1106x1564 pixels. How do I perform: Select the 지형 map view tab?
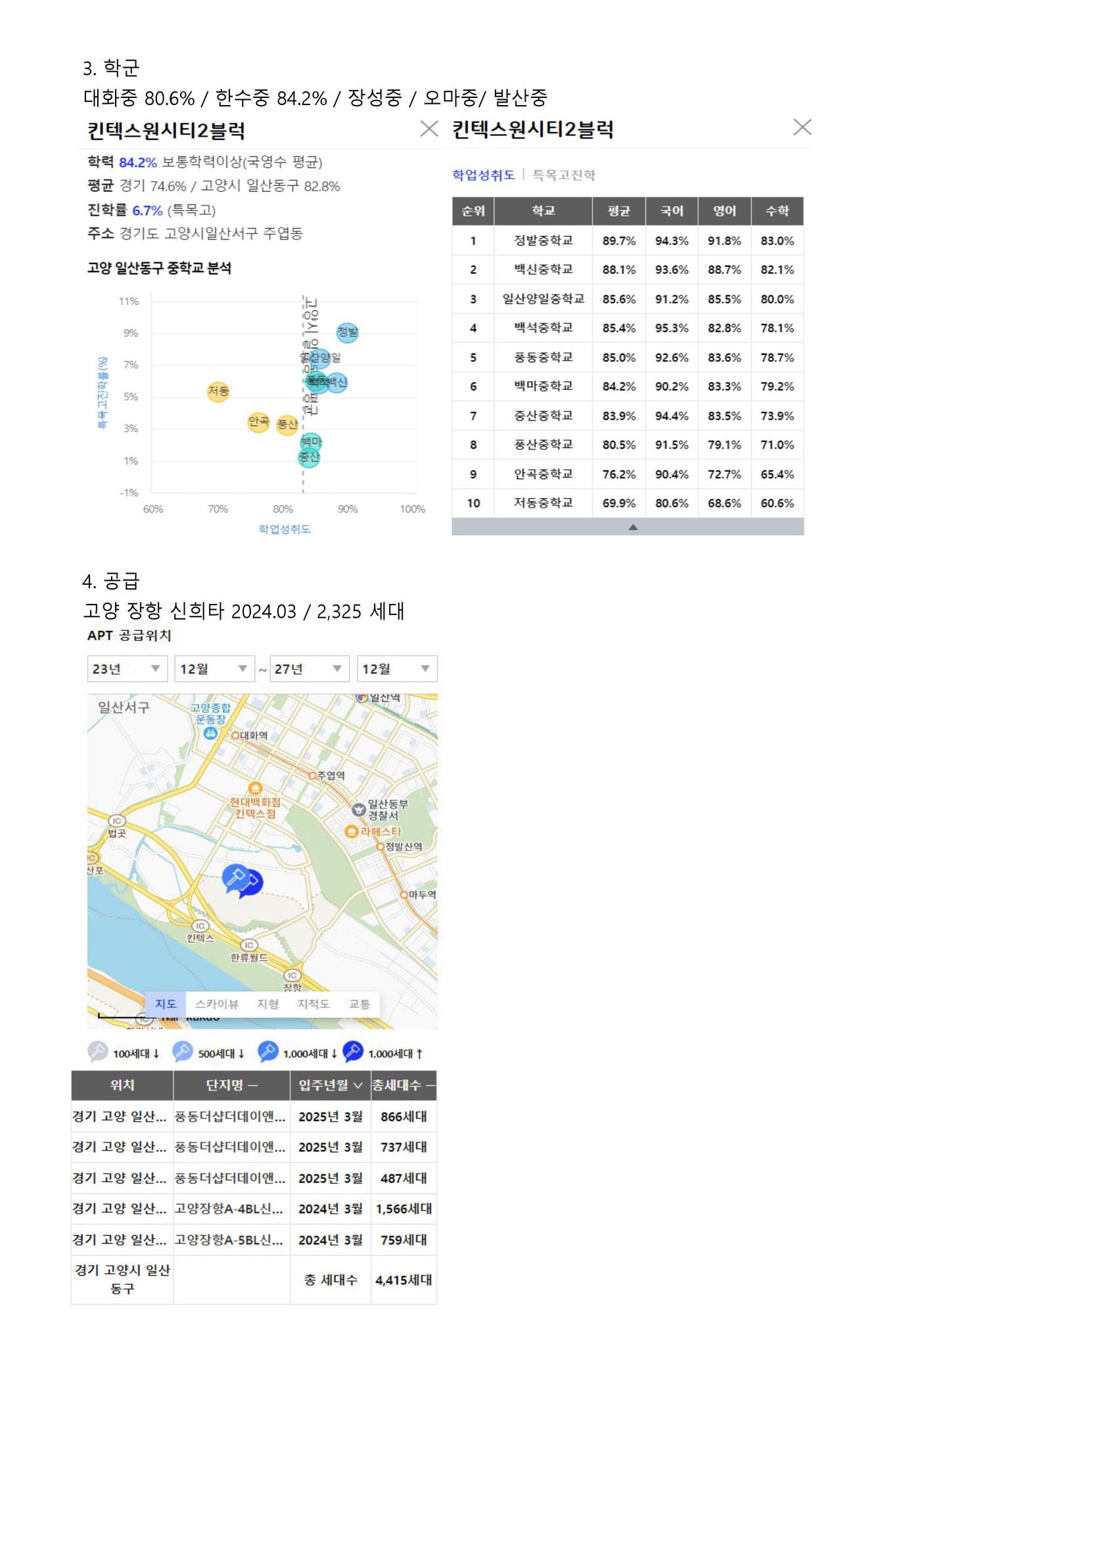pos(267,1003)
